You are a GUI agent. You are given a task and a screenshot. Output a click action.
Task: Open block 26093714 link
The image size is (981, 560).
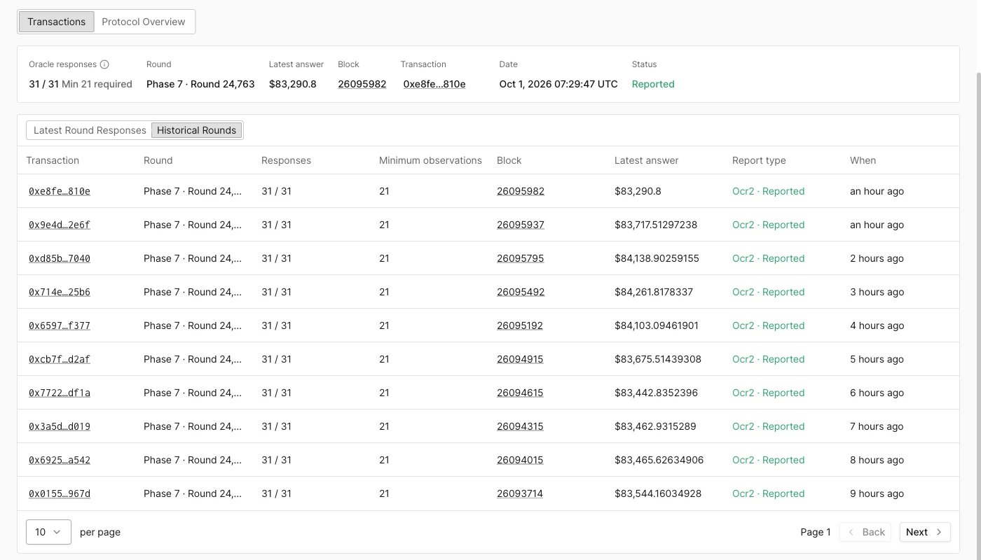click(x=520, y=493)
